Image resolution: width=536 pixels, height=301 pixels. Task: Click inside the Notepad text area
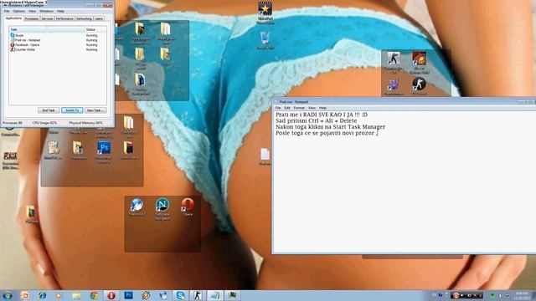click(x=405, y=181)
